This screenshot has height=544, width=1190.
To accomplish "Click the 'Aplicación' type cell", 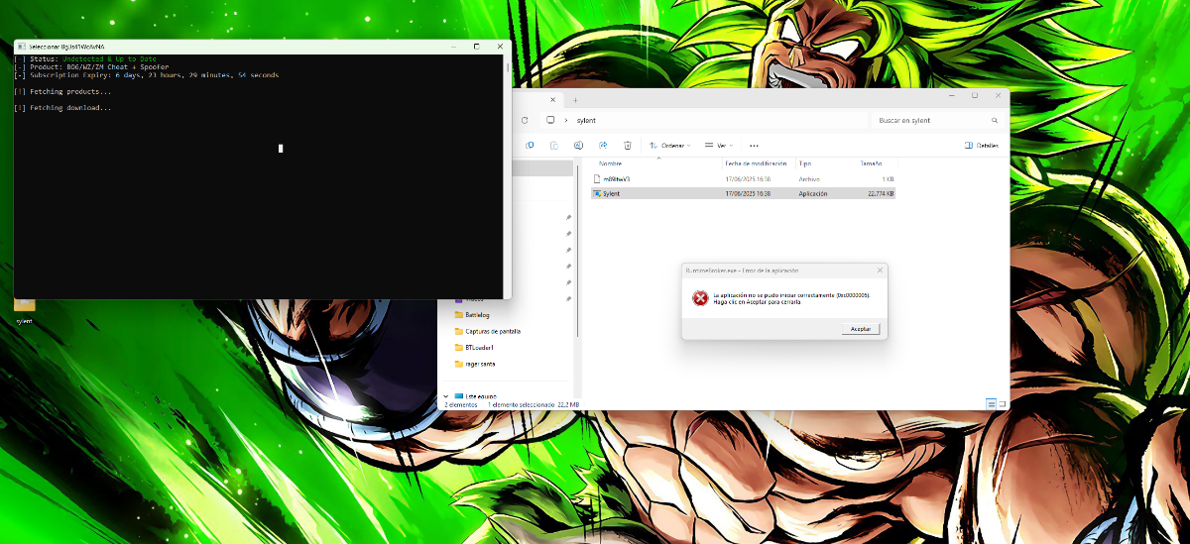I will pyautogui.click(x=813, y=193).
